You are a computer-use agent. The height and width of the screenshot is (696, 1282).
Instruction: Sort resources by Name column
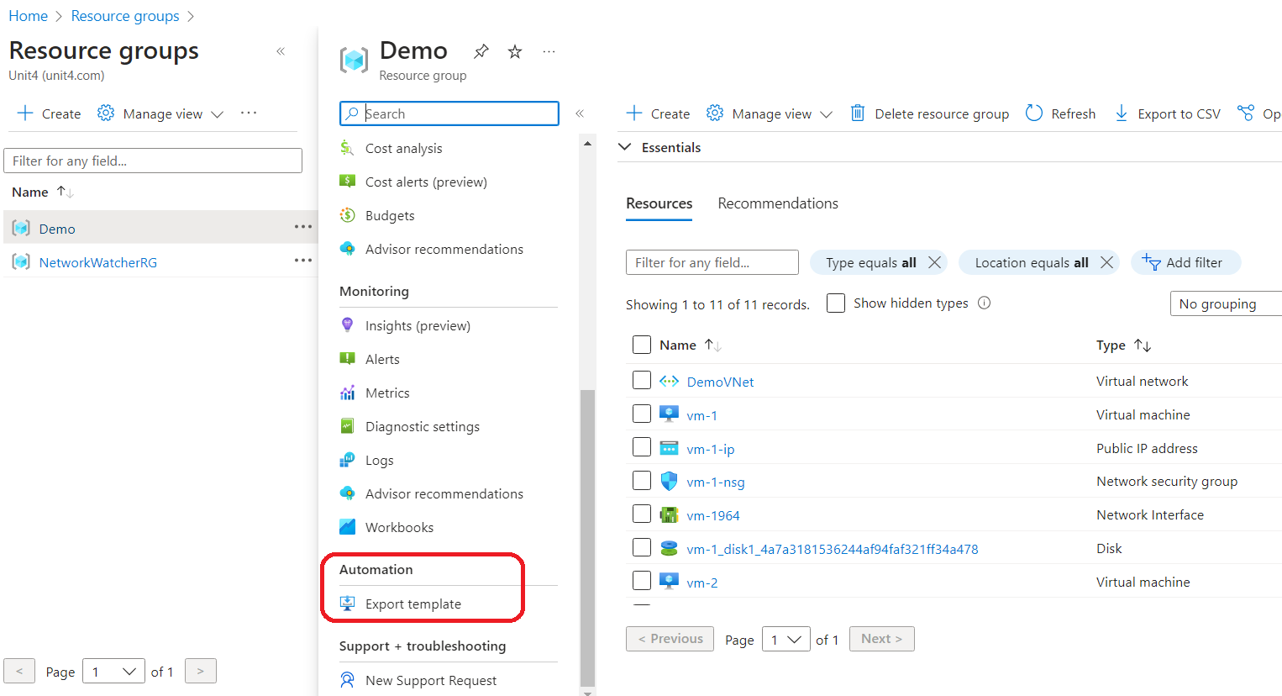[691, 345]
